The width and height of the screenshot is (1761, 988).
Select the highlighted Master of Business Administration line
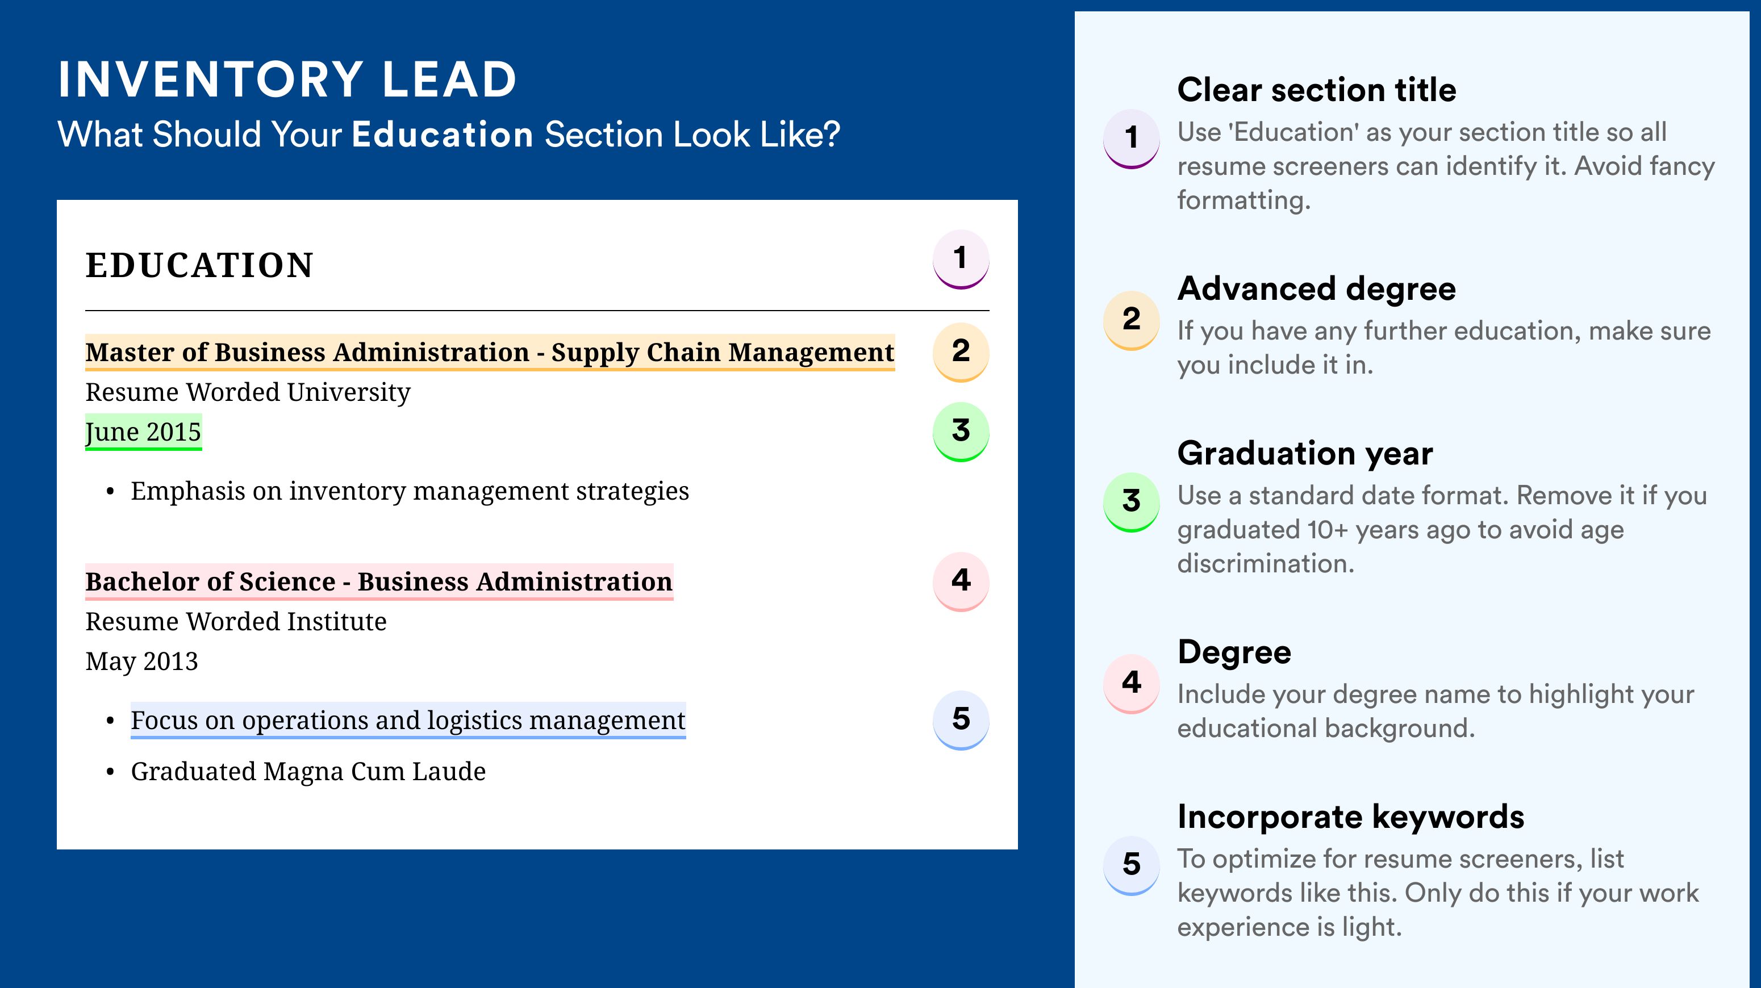(490, 352)
